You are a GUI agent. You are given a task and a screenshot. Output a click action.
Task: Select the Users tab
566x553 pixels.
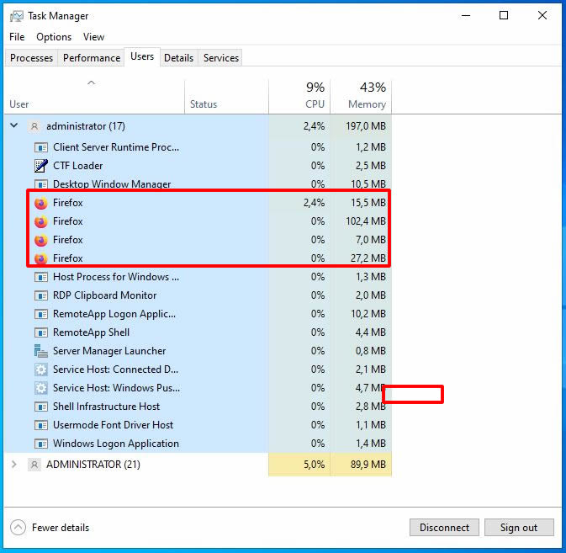(142, 56)
